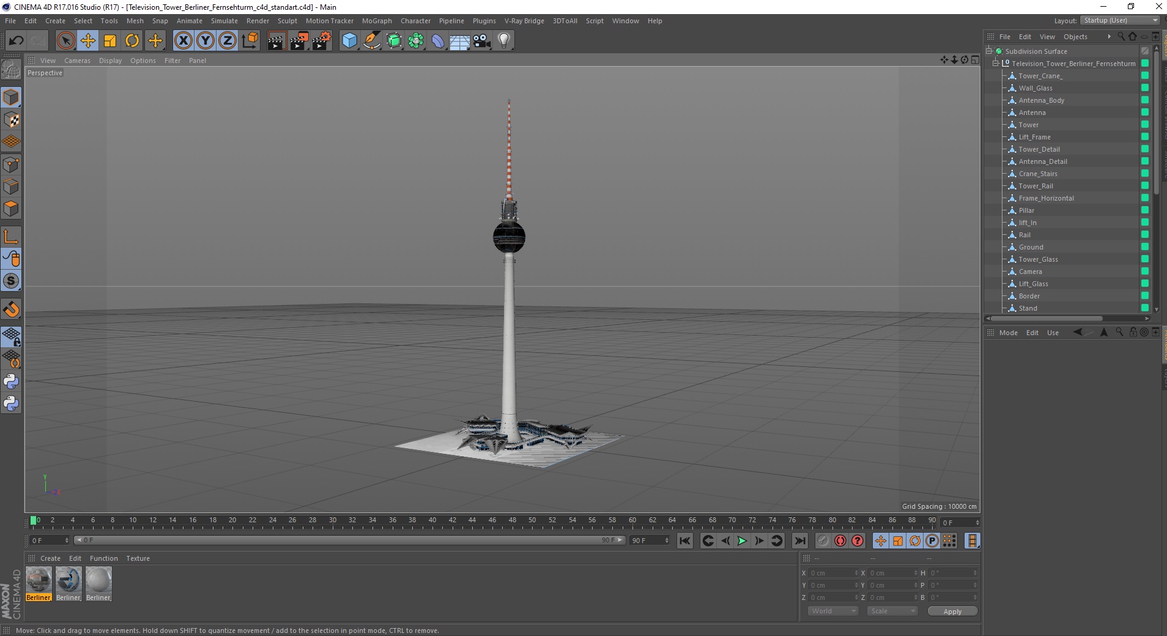Toggle Snap enable S icon
The height and width of the screenshot is (636, 1167).
point(12,281)
